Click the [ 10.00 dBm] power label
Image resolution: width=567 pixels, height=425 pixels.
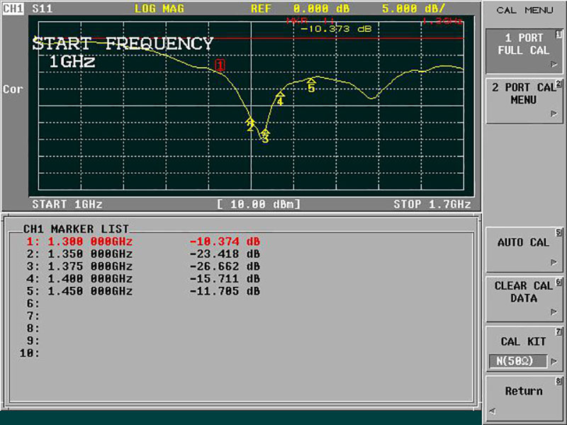pyautogui.click(x=259, y=204)
